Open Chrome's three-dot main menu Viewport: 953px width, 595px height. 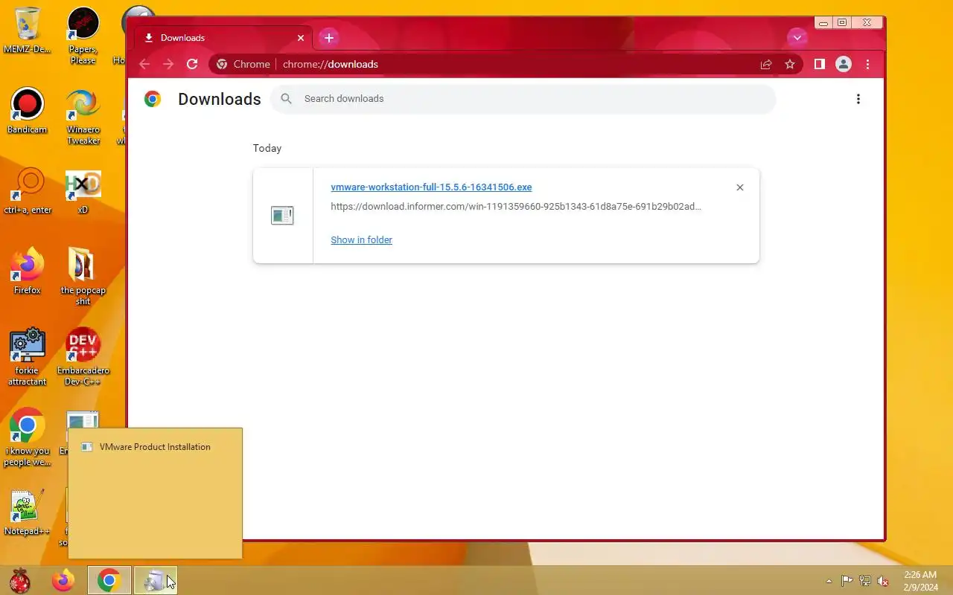(867, 65)
